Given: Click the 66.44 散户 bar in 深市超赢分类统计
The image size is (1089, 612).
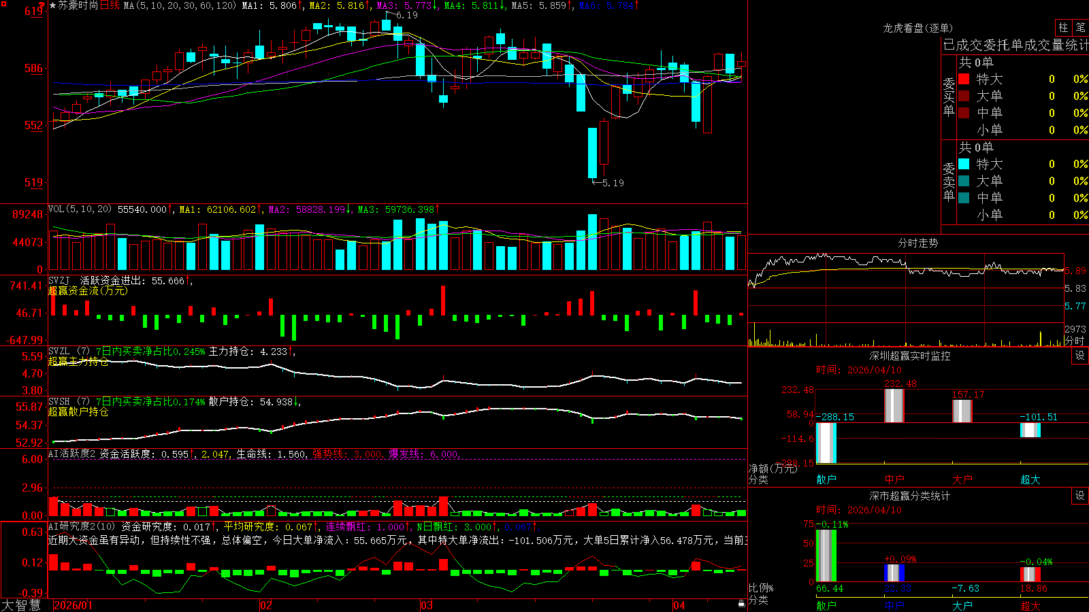Looking at the screenshot, I should pyautogui.click(x=826, y=556).
